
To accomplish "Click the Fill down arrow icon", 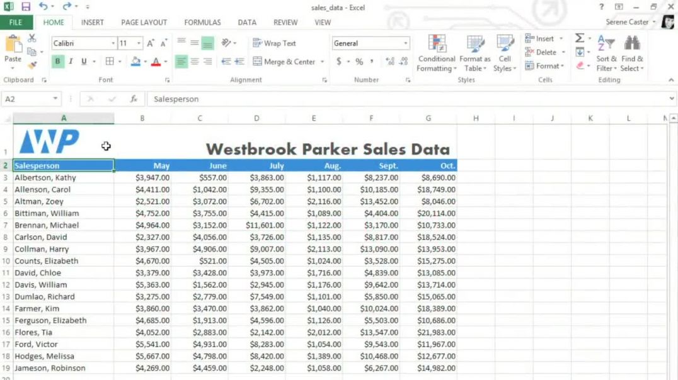I will (x=580, y=52).
